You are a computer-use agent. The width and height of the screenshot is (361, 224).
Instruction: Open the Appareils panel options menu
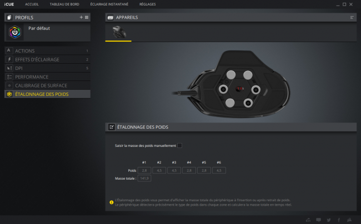click(x=352, y=17)
